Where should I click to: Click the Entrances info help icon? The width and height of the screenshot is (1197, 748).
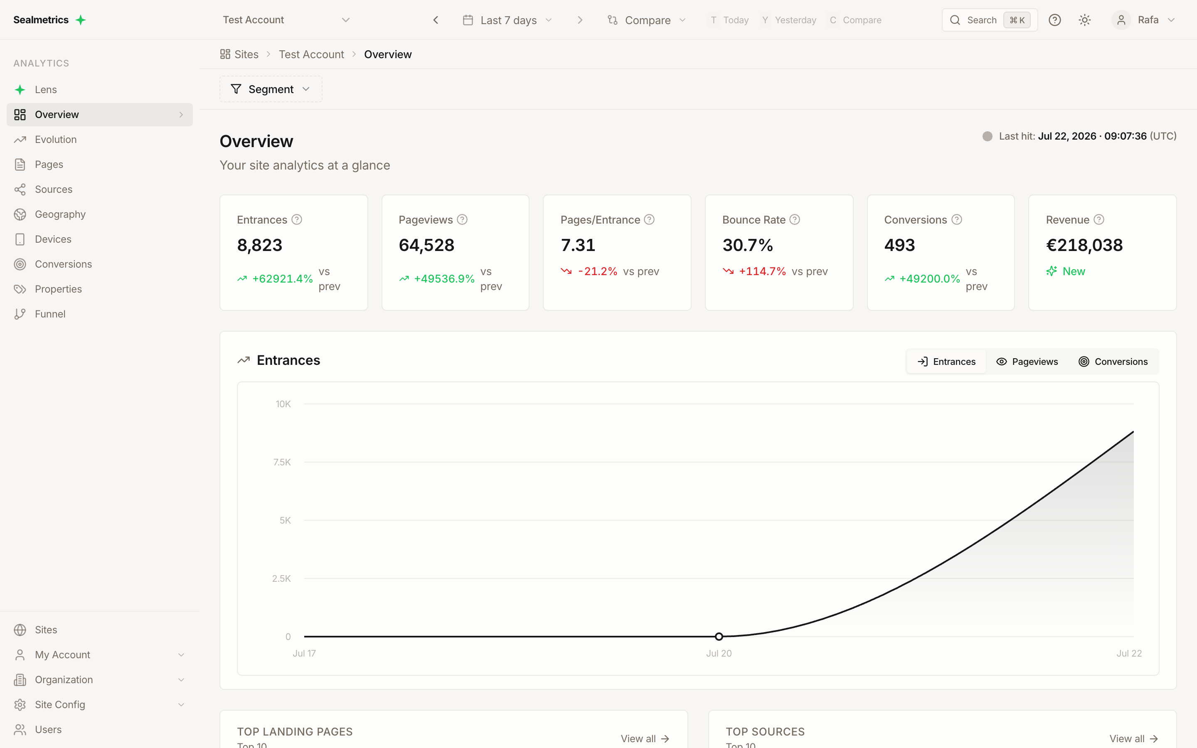point(297,220)
